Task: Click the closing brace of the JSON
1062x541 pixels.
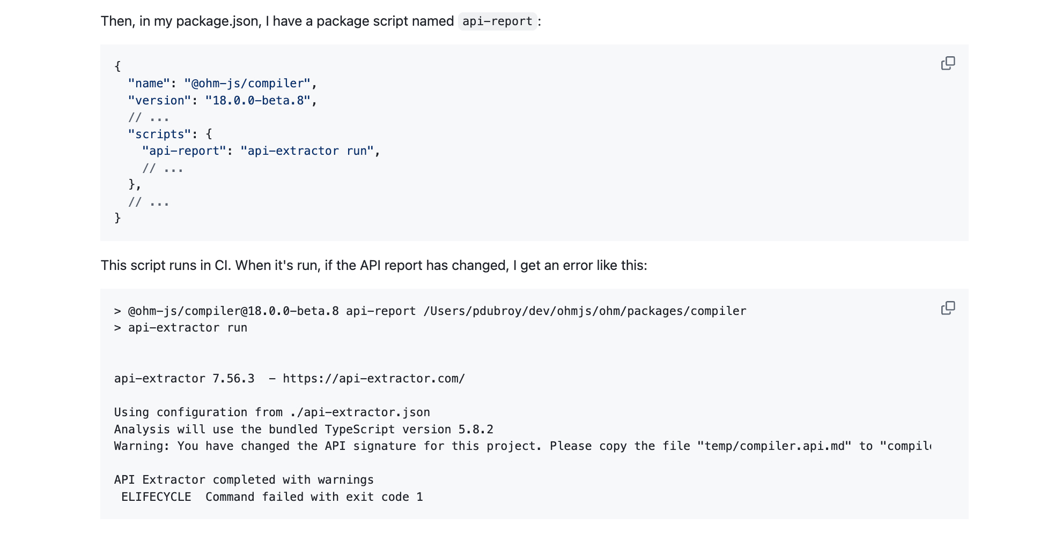Action: [117, 218]
